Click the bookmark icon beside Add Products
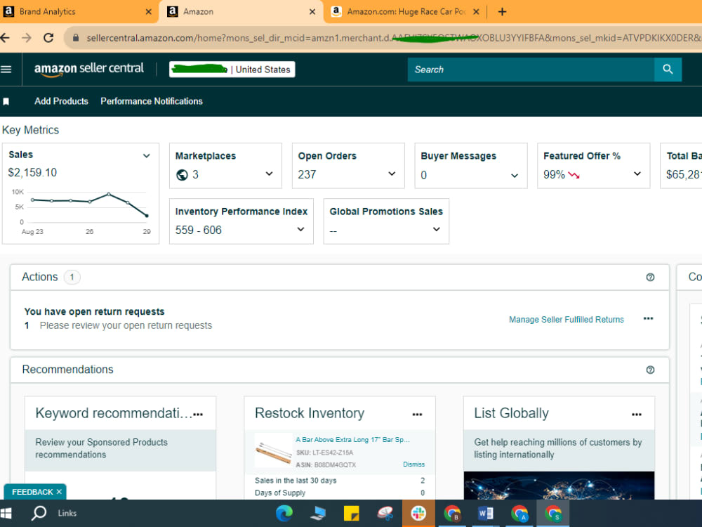This screenshot has width=702, height=527. point(6,102)
